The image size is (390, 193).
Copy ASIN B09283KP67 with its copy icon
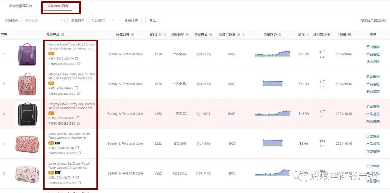point(77,88)
